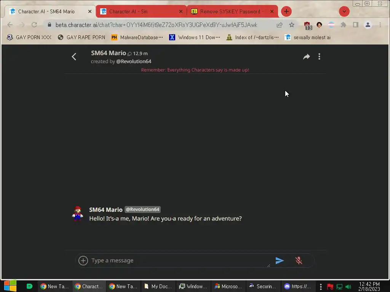Open the Index of /~dartz/is bookmark
This screenshot has height=292, width=390.
[253, 38]
